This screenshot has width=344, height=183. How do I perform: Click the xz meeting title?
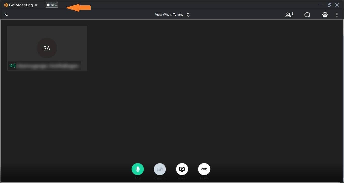coord(6,15)
